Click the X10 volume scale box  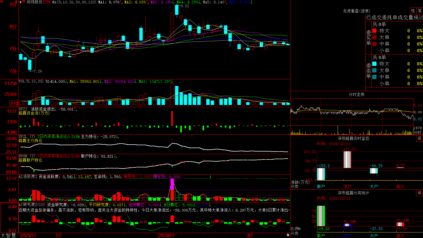tap(14, 103)
